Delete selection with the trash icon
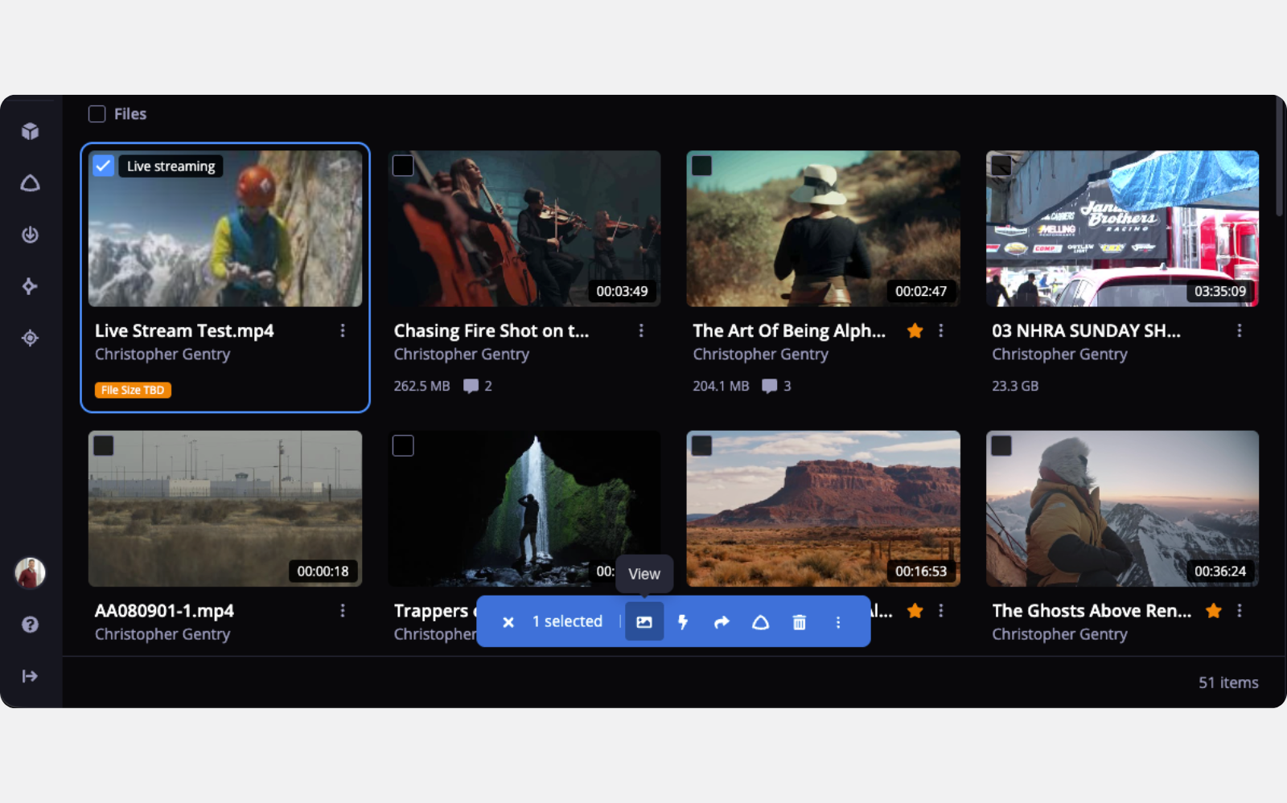Screen dimensions: 1287x803 799,621
